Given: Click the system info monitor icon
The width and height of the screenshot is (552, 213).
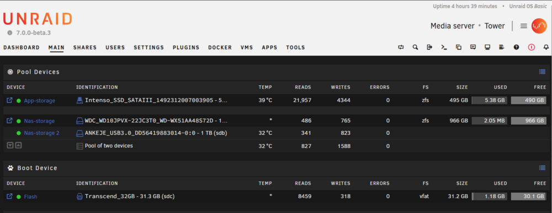Looking at the screenshot, I should 487,47.
